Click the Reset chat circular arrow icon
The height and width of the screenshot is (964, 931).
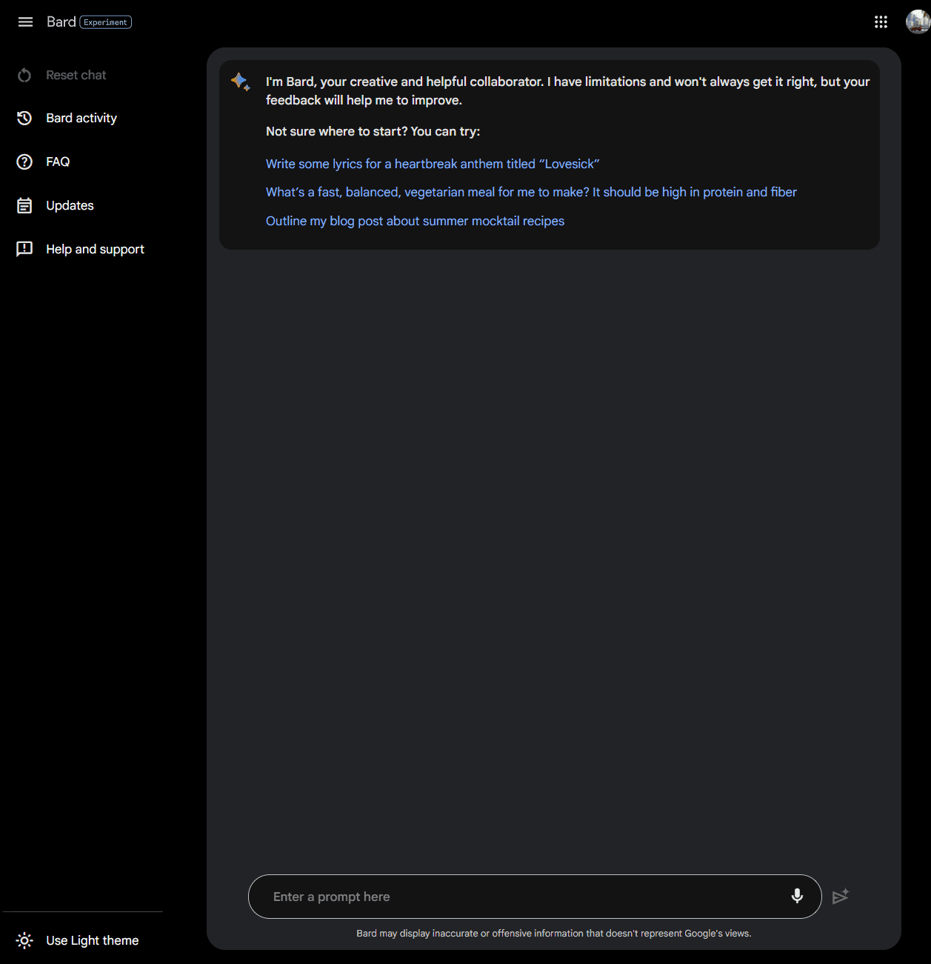point(24,76)
